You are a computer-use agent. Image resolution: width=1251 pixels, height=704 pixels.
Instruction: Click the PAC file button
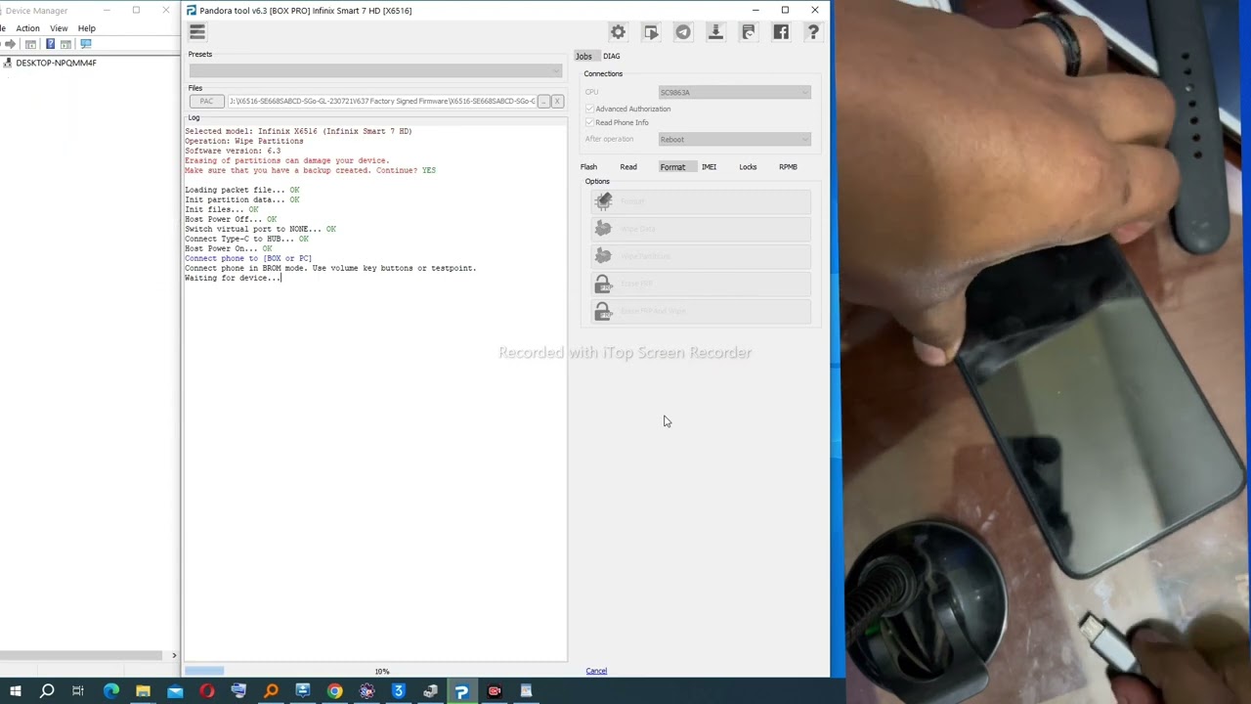(206, 101)
